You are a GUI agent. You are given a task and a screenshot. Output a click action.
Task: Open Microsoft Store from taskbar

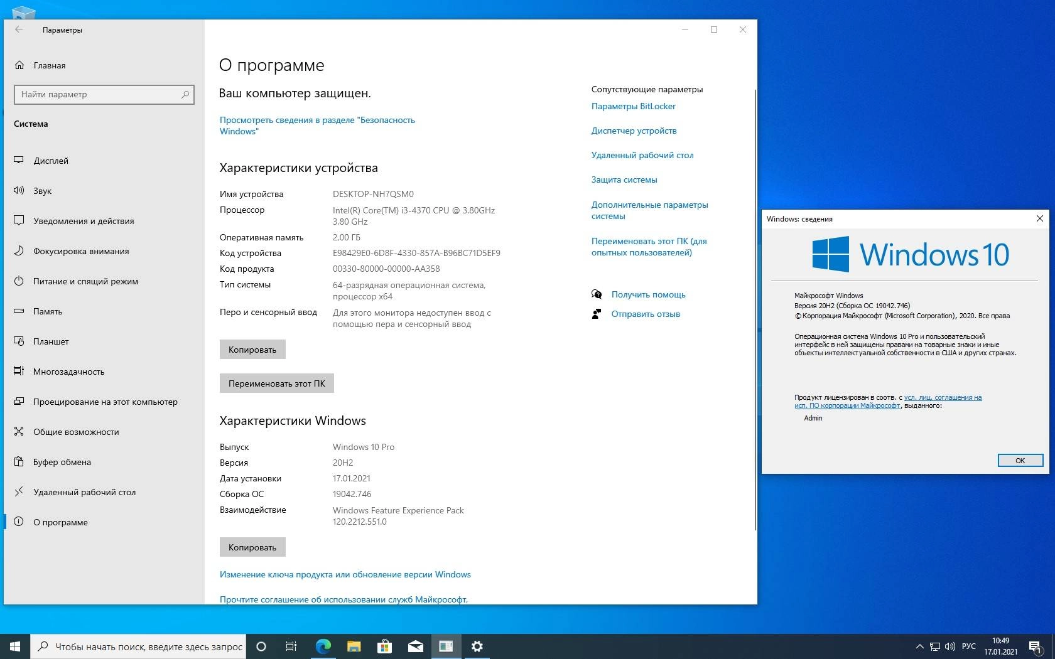tap(384, 646)
